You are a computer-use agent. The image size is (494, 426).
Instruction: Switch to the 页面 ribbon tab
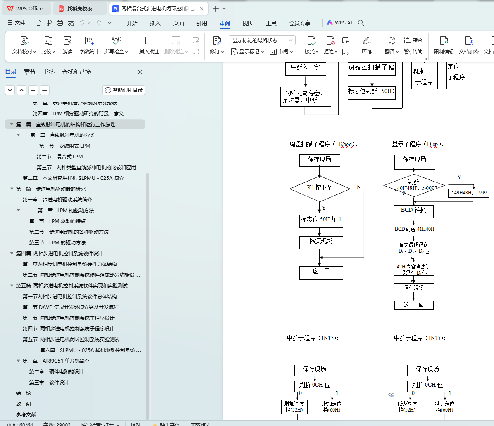(x=178, y=23)
